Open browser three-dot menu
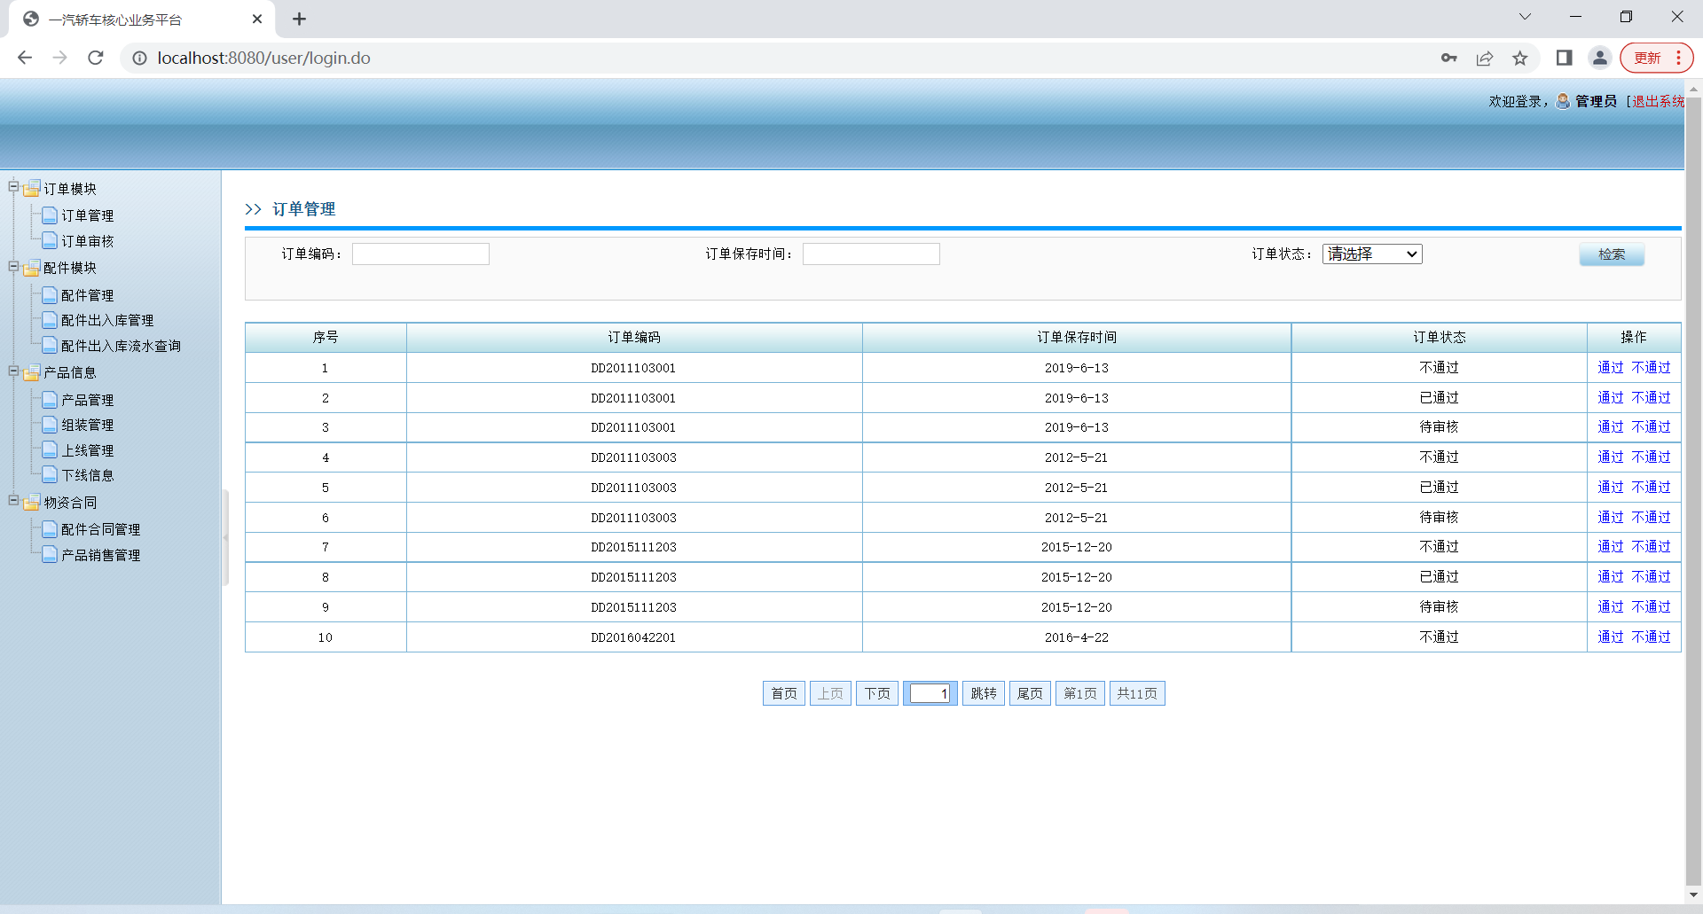The height and width of the screenshot is (914, 1703). (1679, 58)
